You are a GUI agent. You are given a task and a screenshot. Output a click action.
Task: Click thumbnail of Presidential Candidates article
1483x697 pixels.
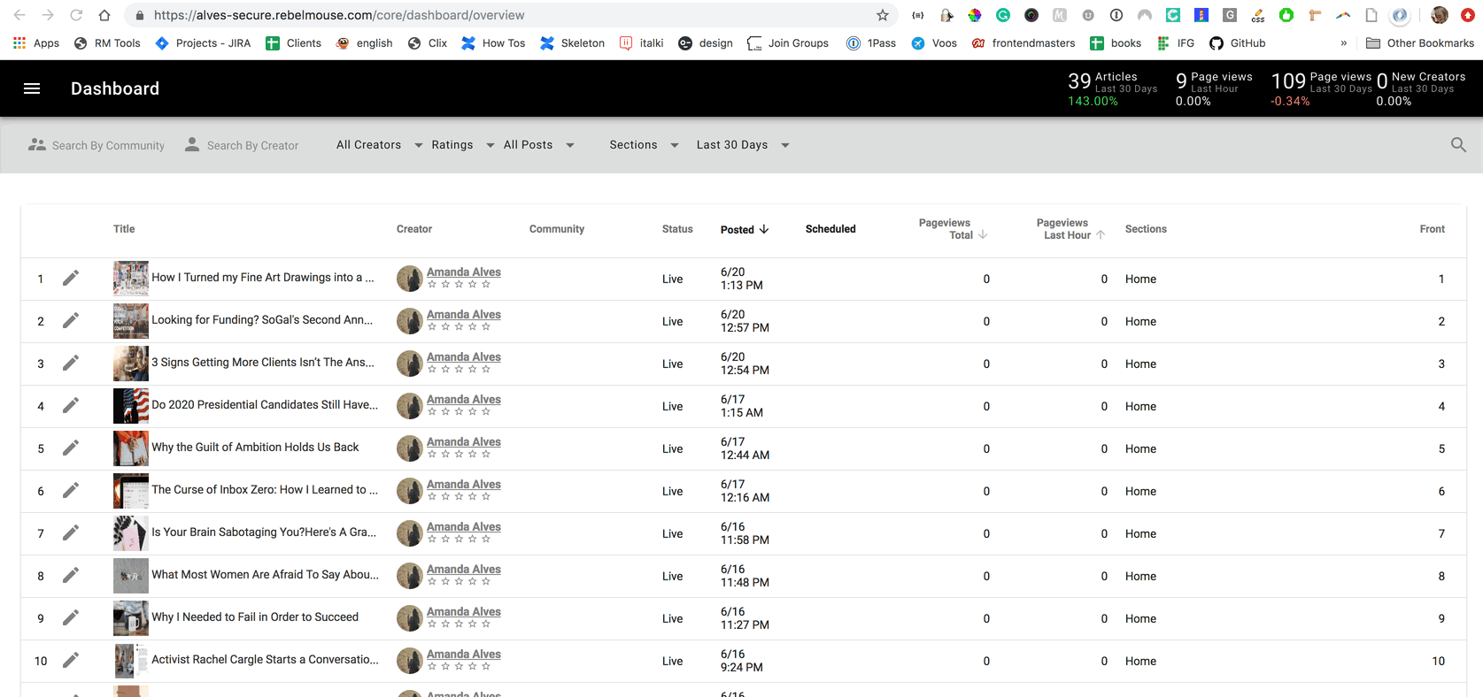[130, 406]
